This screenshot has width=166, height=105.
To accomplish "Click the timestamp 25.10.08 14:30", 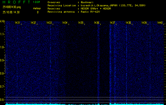I will click(11, 12).
